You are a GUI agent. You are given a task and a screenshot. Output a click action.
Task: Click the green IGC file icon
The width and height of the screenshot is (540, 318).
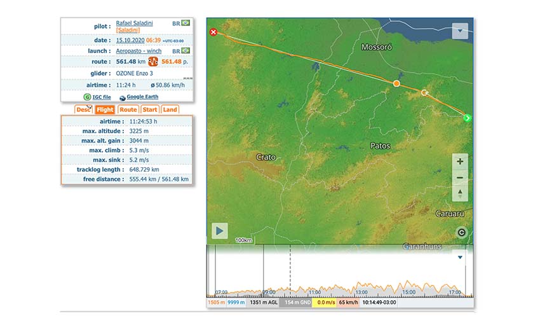[87, 97]
